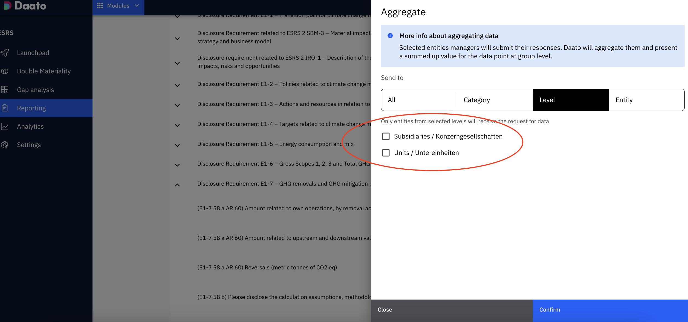Click the Reporting clipboard icon
This screenshot has height=322, width=688.
(x=5, y=108)
